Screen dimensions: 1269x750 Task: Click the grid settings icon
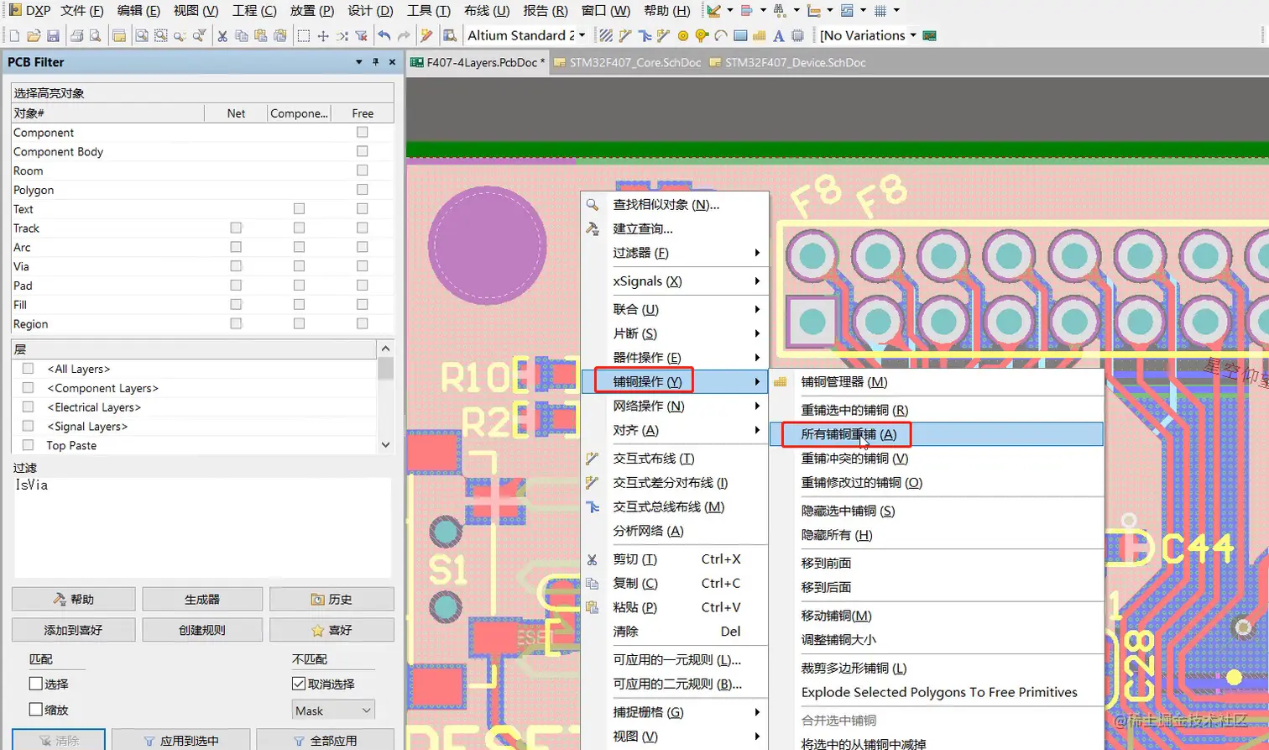point(880,11)
